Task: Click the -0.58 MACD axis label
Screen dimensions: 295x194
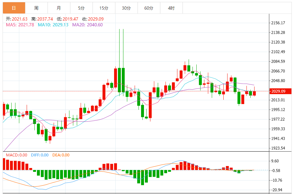Action: [x=276, y=171]
